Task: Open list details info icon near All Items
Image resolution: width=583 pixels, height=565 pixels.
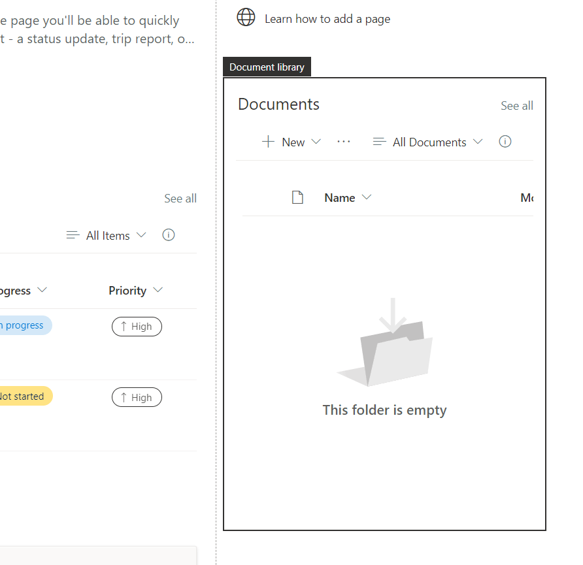Action: point(169,234)
